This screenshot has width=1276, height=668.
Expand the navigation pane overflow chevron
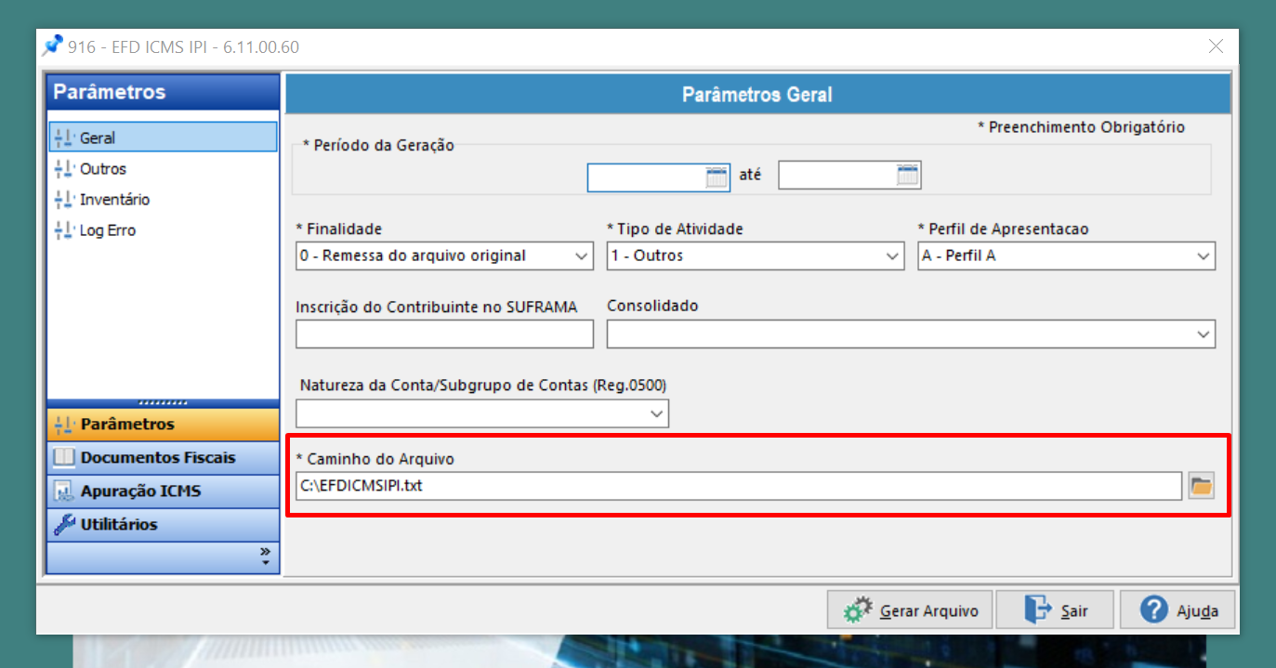(x=265, y=557)
